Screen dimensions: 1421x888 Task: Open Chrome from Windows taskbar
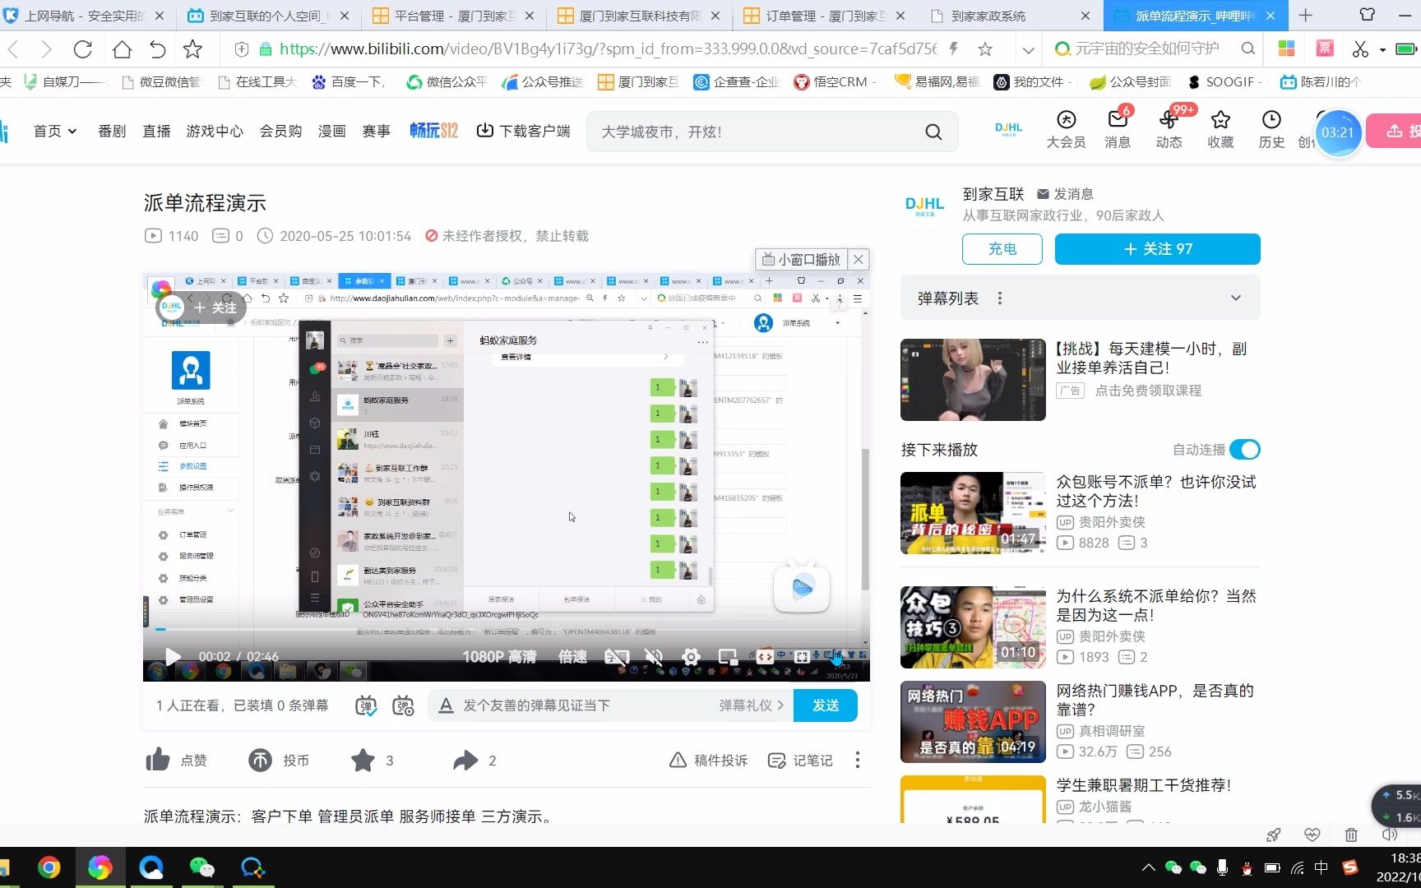click(49, 867)
